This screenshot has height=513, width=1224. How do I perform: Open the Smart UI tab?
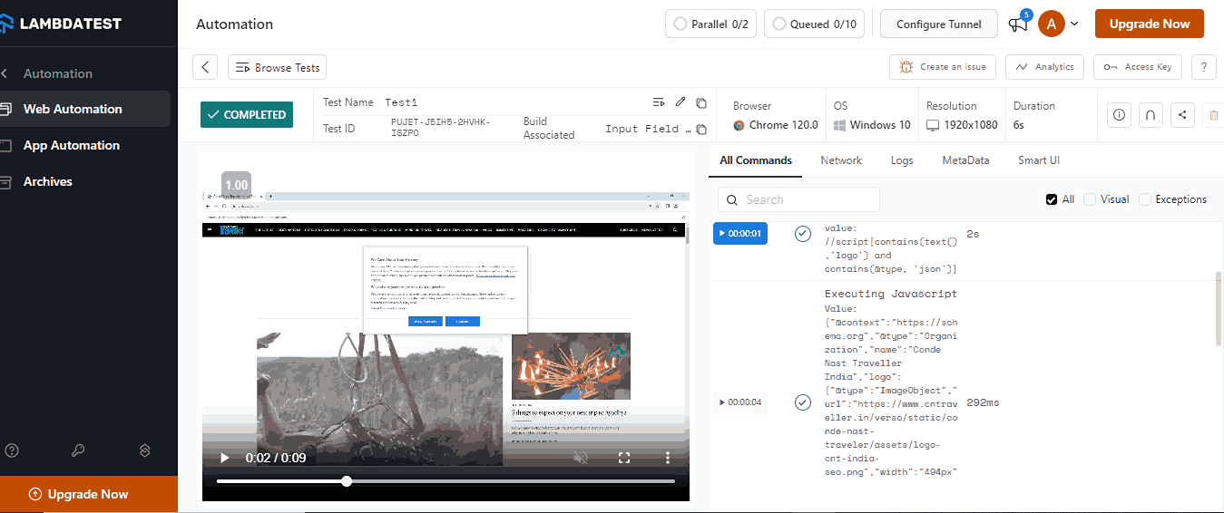[1039, 160]
